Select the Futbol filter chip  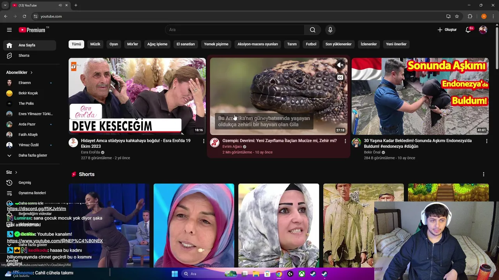(x=311, y=44)
